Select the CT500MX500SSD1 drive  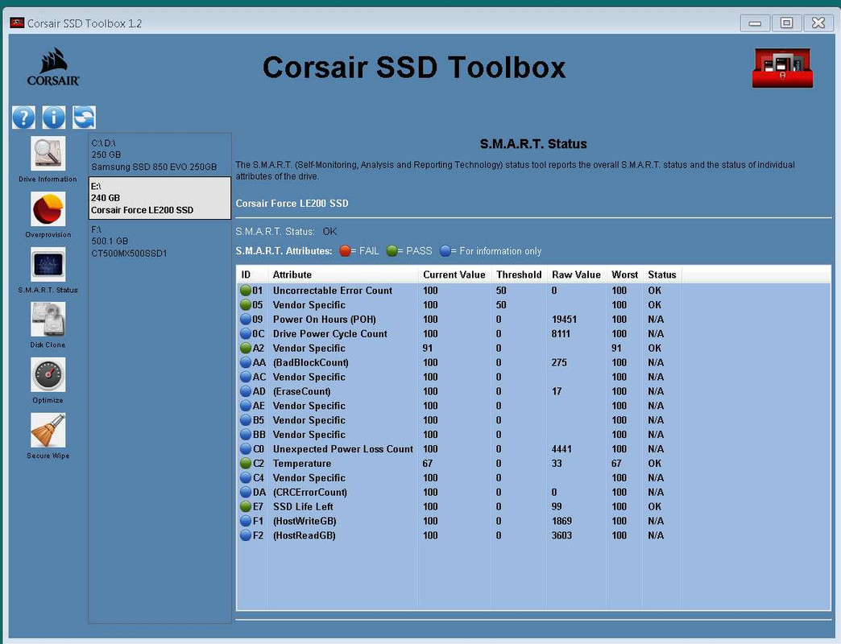pyautogui.click(x=159, y=242)
